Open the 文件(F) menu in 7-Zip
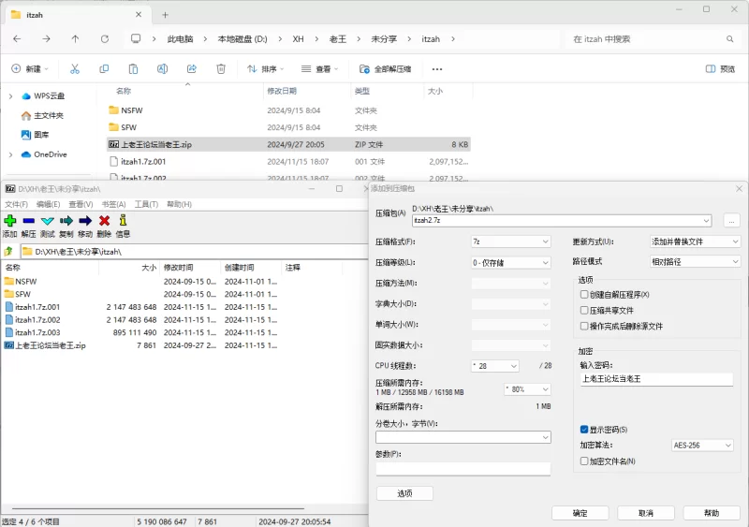 (16, 204)
